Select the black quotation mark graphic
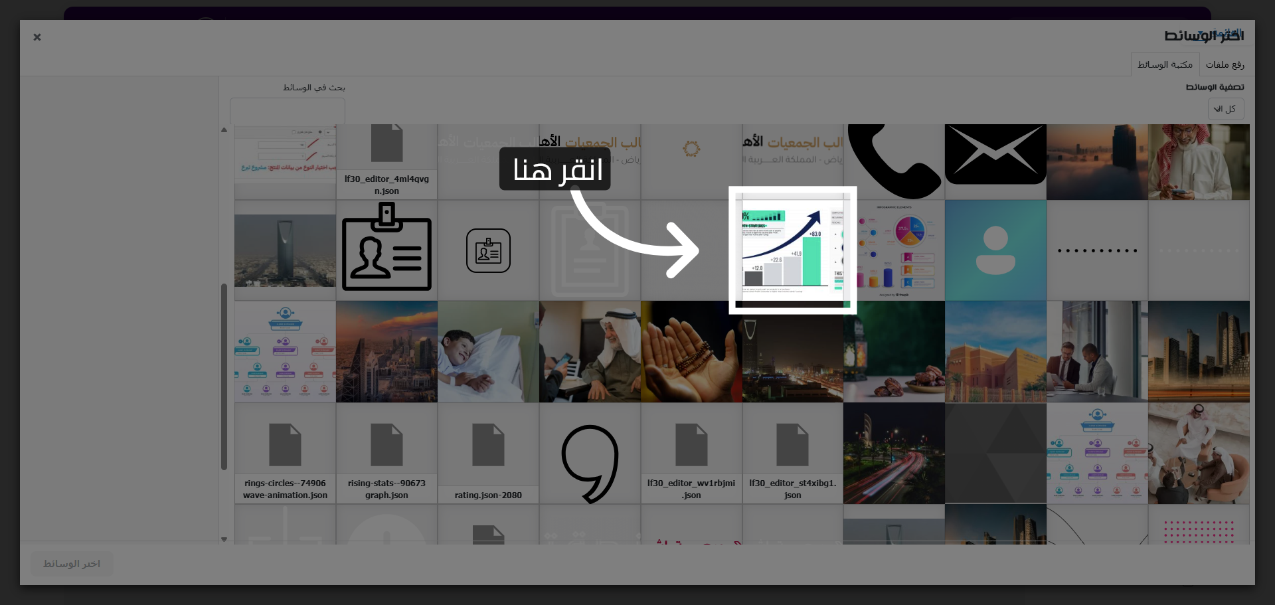1275x605 pixels. point(590,463)
